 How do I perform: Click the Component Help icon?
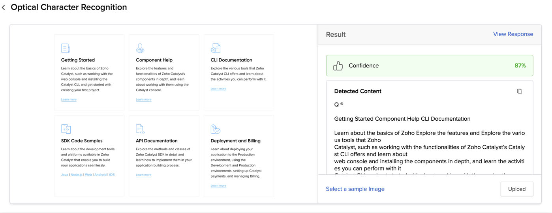point(140,48)
